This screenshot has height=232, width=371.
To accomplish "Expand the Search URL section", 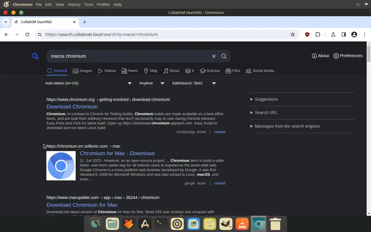I will [x=302, y=113].
